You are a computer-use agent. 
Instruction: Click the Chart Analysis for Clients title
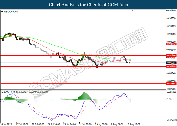click(x=88, y=5)
